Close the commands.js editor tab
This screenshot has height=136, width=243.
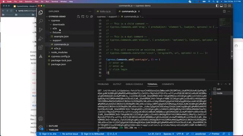pos(139,11)
